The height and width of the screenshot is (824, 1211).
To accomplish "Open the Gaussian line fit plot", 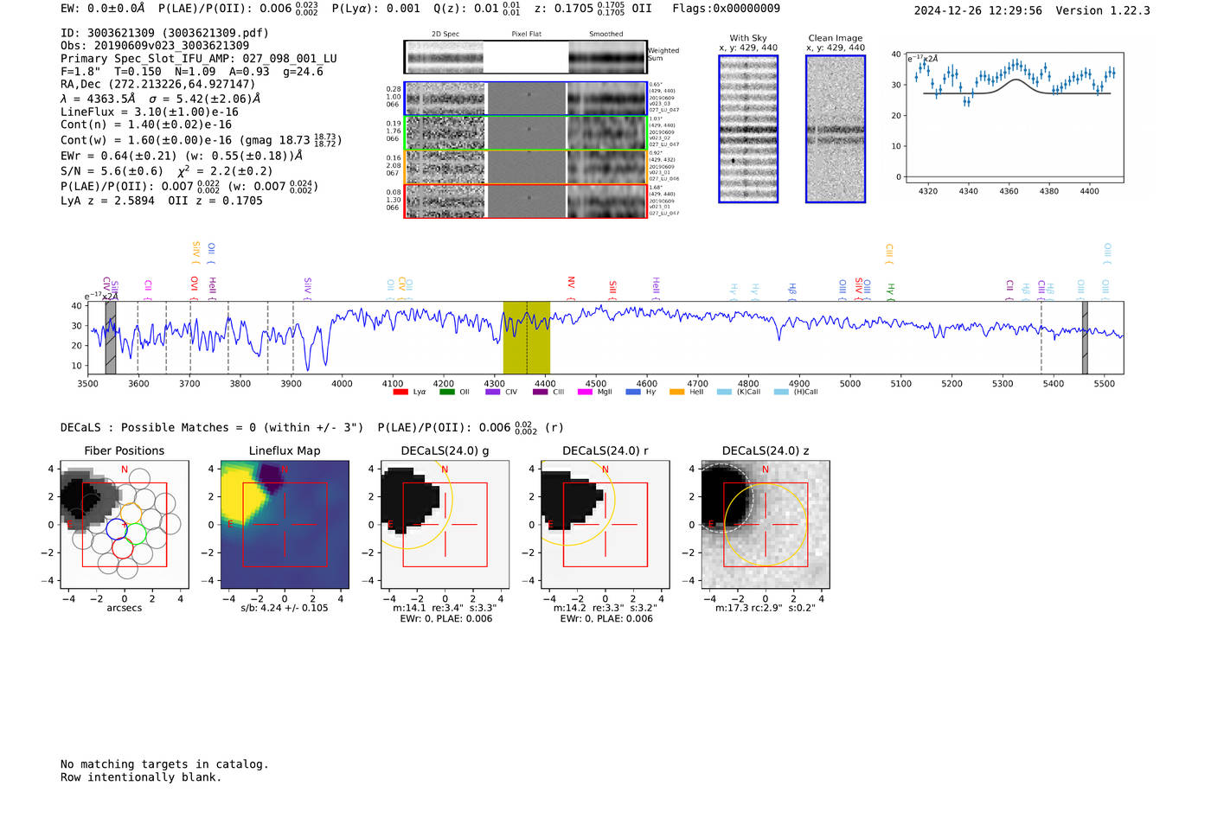I will pos(1015,118).
